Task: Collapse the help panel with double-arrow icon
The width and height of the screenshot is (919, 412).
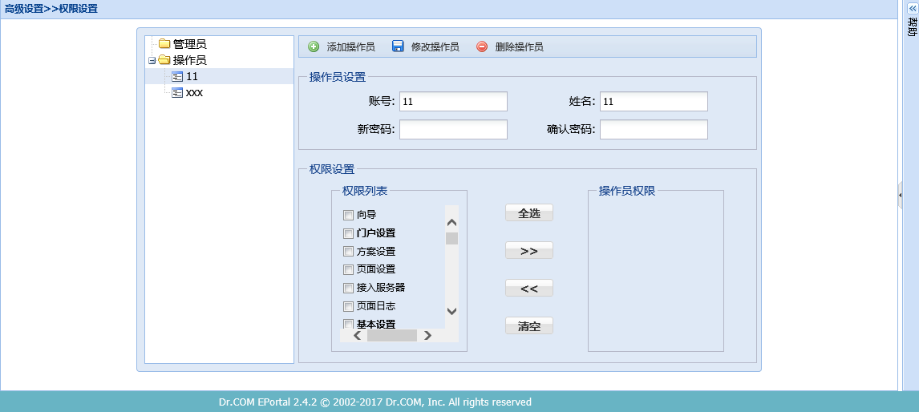Action: click(911, 6)
